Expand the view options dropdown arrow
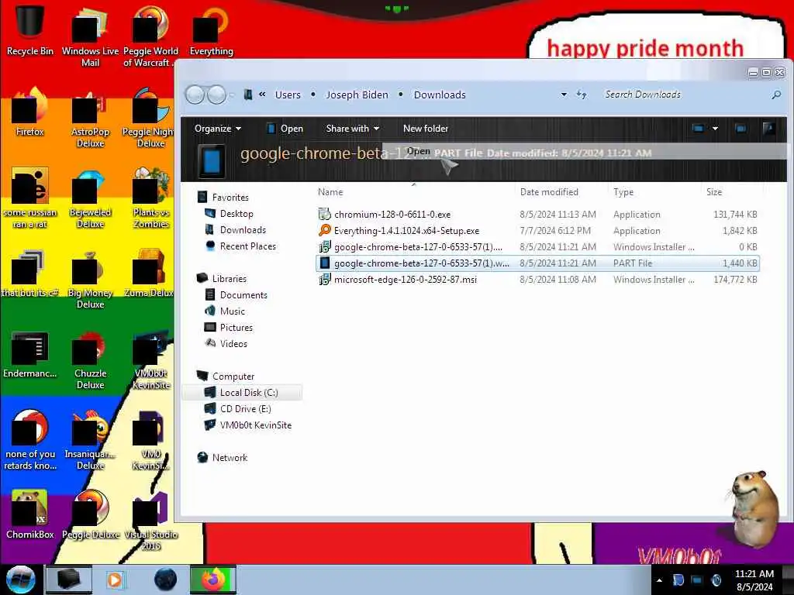The width and height of the screenshot is (794, 595). pos(715,129)
